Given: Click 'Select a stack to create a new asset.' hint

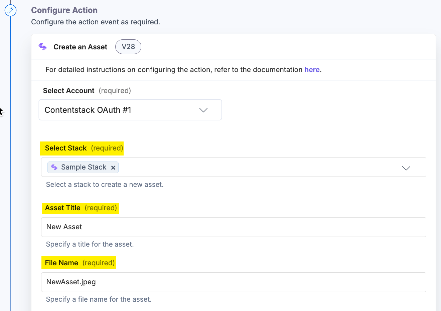Looking at the screenshot, I should tap(105, 185).
